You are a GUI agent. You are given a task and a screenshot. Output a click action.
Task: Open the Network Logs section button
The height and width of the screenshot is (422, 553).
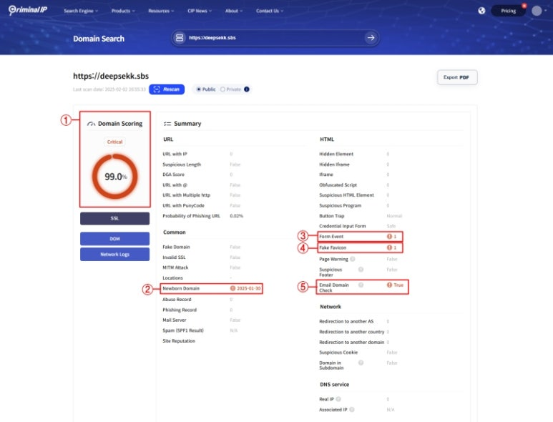(114, 254)
